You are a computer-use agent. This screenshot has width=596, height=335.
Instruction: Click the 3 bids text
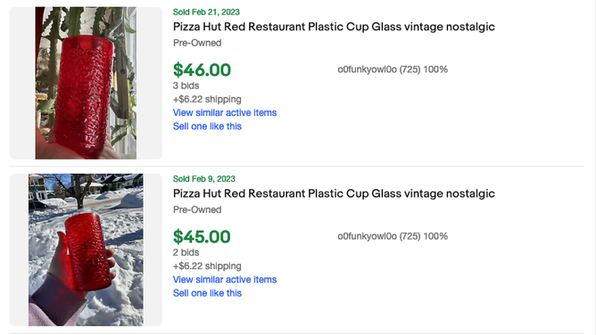(186, 86)
